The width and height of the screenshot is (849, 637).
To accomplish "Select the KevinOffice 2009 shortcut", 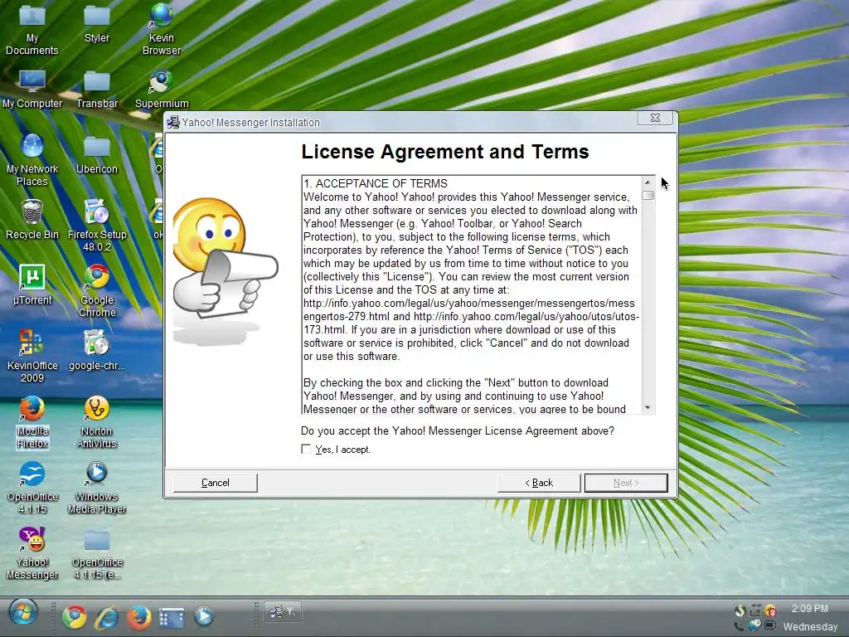I will point(32,357).
